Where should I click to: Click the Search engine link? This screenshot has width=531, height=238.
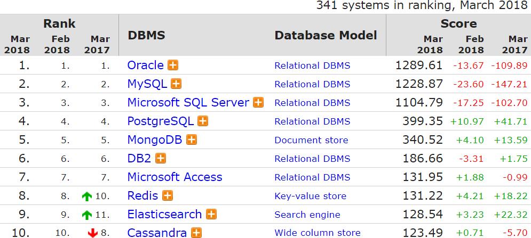(307, 215)
